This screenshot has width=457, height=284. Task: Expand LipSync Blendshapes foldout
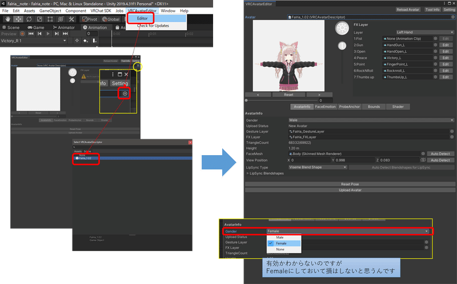[x=248, y=173]
